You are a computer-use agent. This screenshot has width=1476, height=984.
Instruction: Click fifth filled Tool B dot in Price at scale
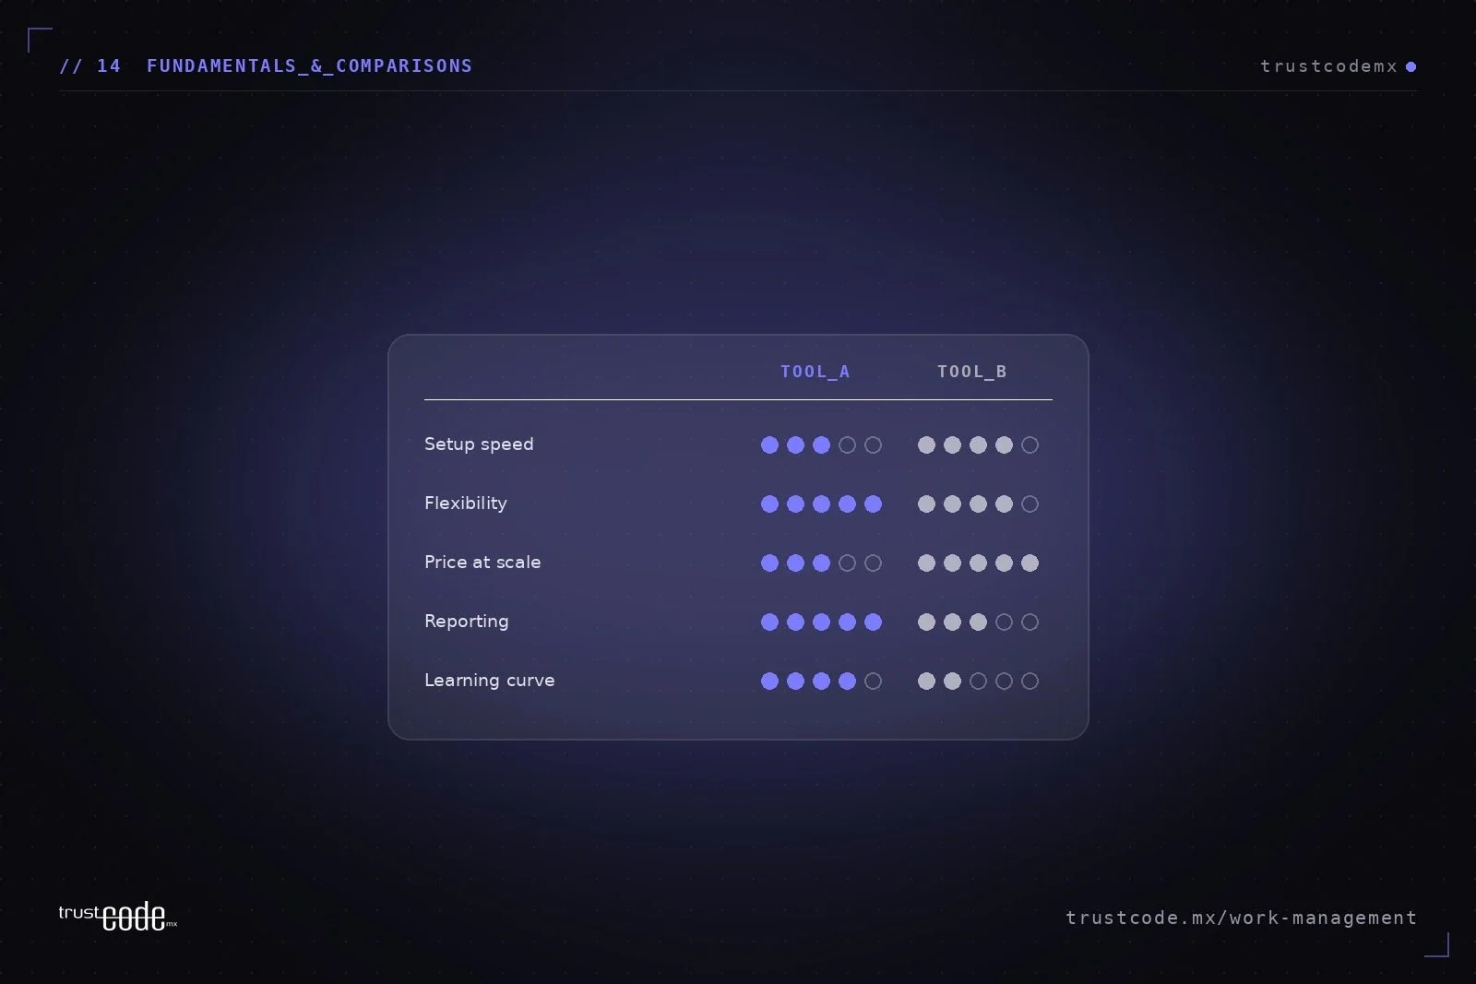click(1030, 563)
